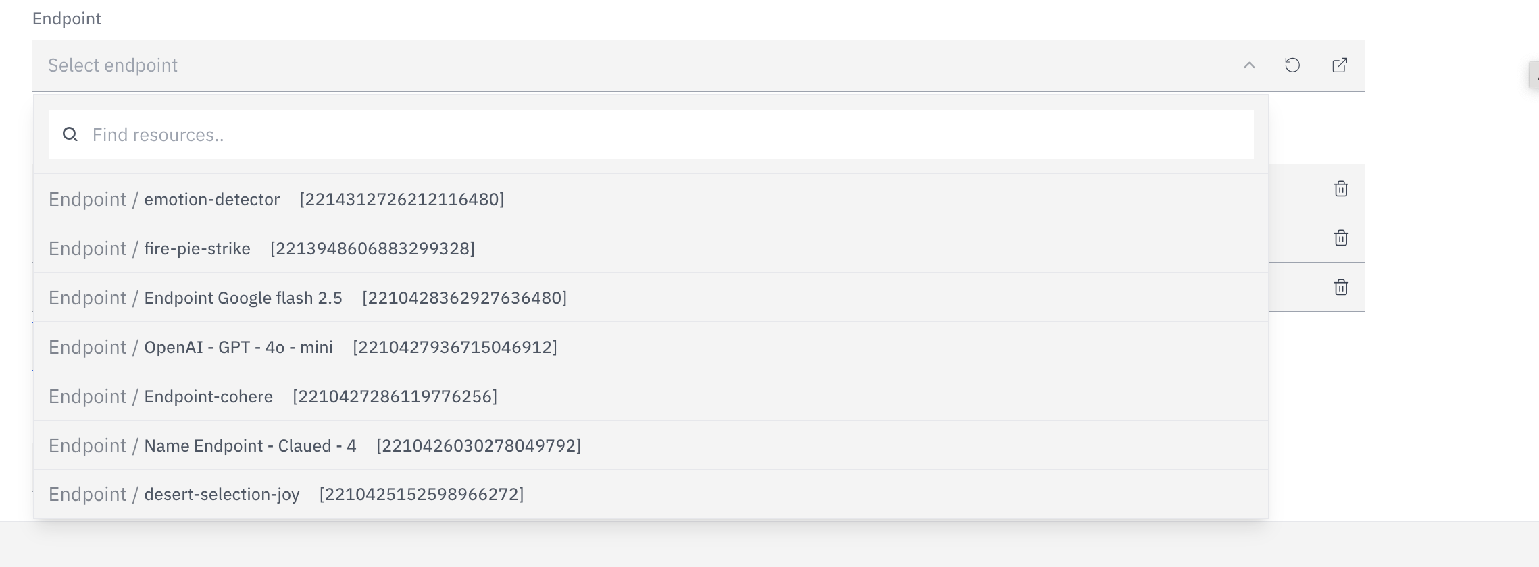
Task: Choose Name Endpoint - Claued - 4
Action: tap(651, 446)
